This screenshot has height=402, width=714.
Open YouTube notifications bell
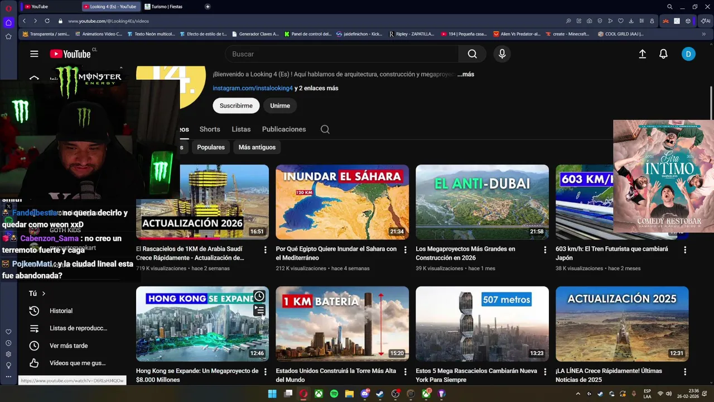[663, 54]
